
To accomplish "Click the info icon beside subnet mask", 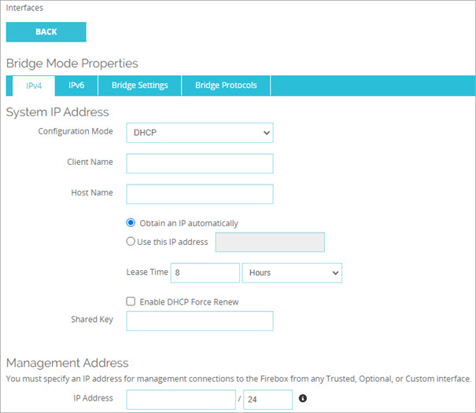I will [x=303, y=399].
